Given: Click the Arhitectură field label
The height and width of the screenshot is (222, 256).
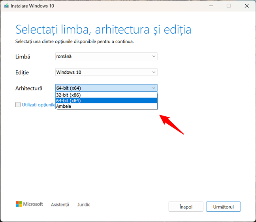Looking at the screenshot, I should click(x=29, y=88).
